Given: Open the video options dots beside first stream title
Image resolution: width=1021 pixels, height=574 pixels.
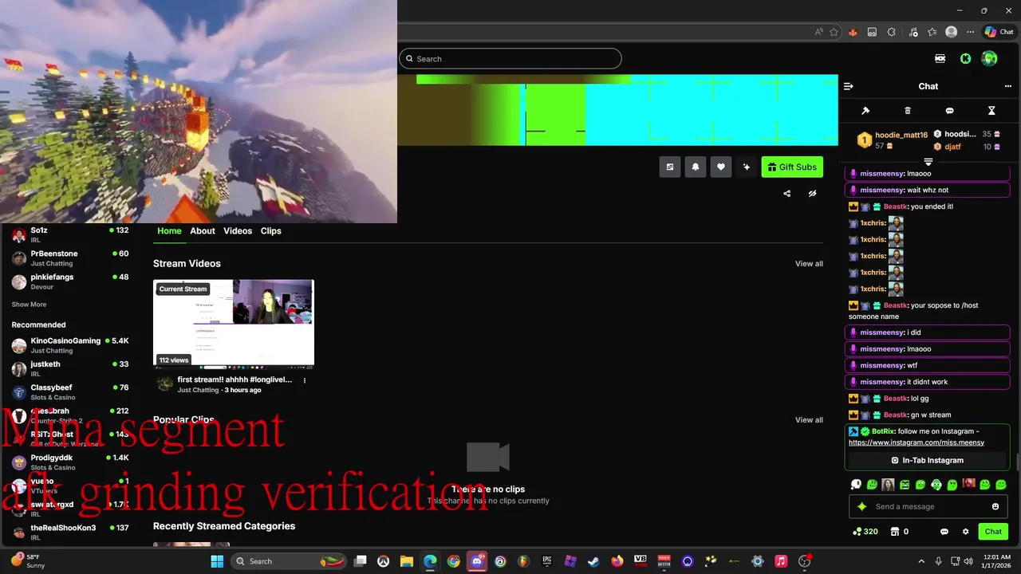Looking at the screenshot, I should (x=304, y=380).
